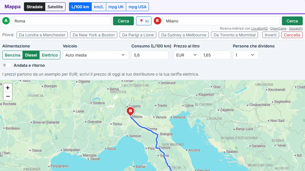Use my location with the Io button
305x171 pixels.
144,21
